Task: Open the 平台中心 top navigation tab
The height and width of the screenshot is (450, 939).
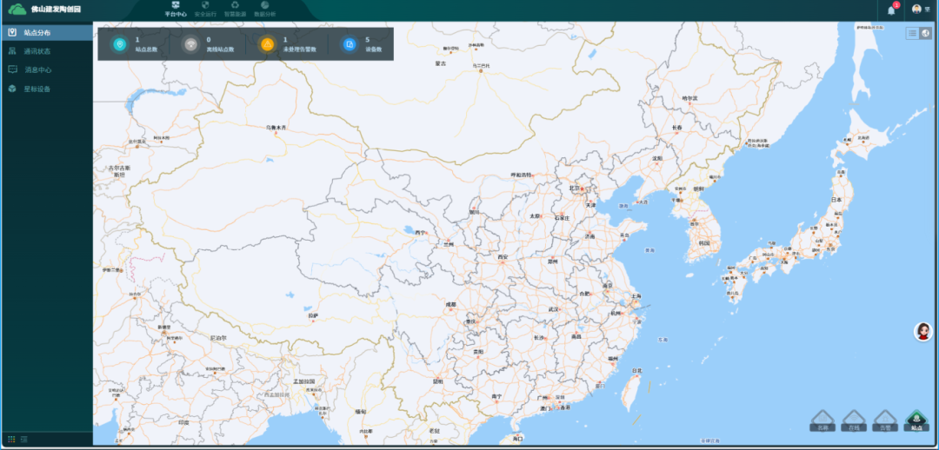Action: pyautogui.click(x=176, y=9)
